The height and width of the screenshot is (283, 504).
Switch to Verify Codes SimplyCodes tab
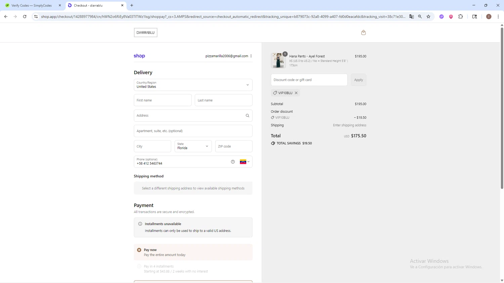(32, 5)
